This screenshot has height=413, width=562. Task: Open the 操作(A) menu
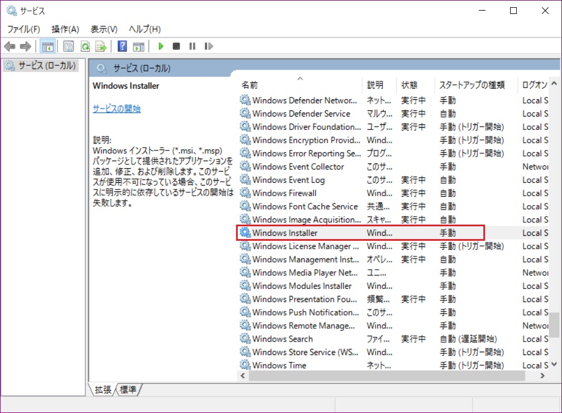[x=65, y=29]
